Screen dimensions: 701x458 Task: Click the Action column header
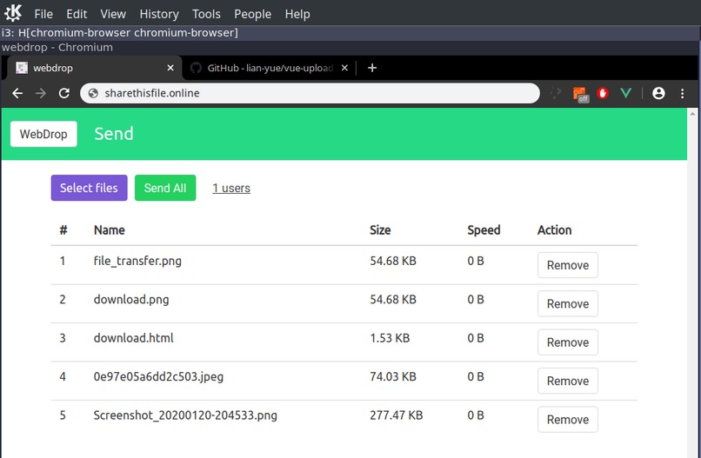tap(554, 230)
